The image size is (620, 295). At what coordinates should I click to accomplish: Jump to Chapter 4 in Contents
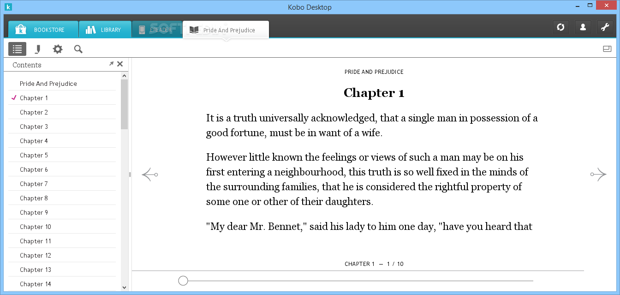point(62,141)
